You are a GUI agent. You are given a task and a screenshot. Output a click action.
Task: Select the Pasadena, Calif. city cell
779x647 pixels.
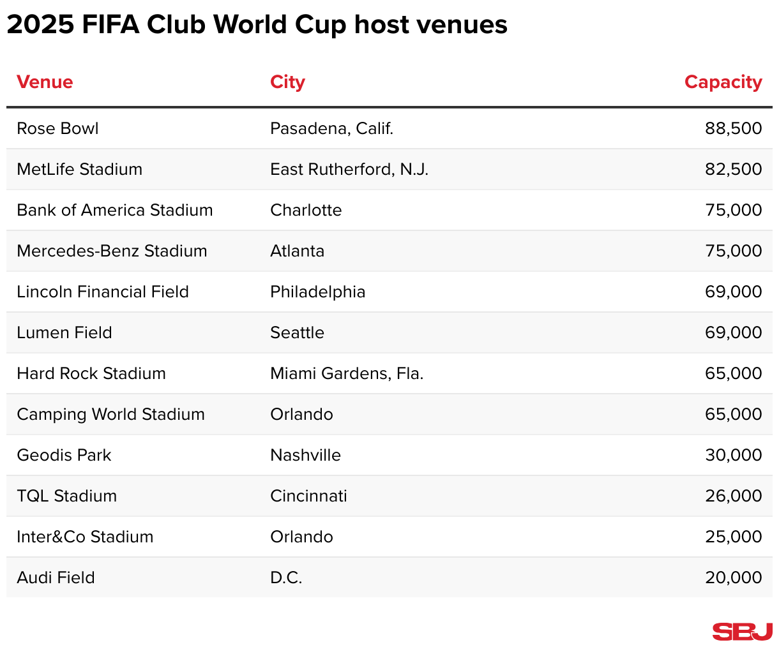tap(331, 129)
